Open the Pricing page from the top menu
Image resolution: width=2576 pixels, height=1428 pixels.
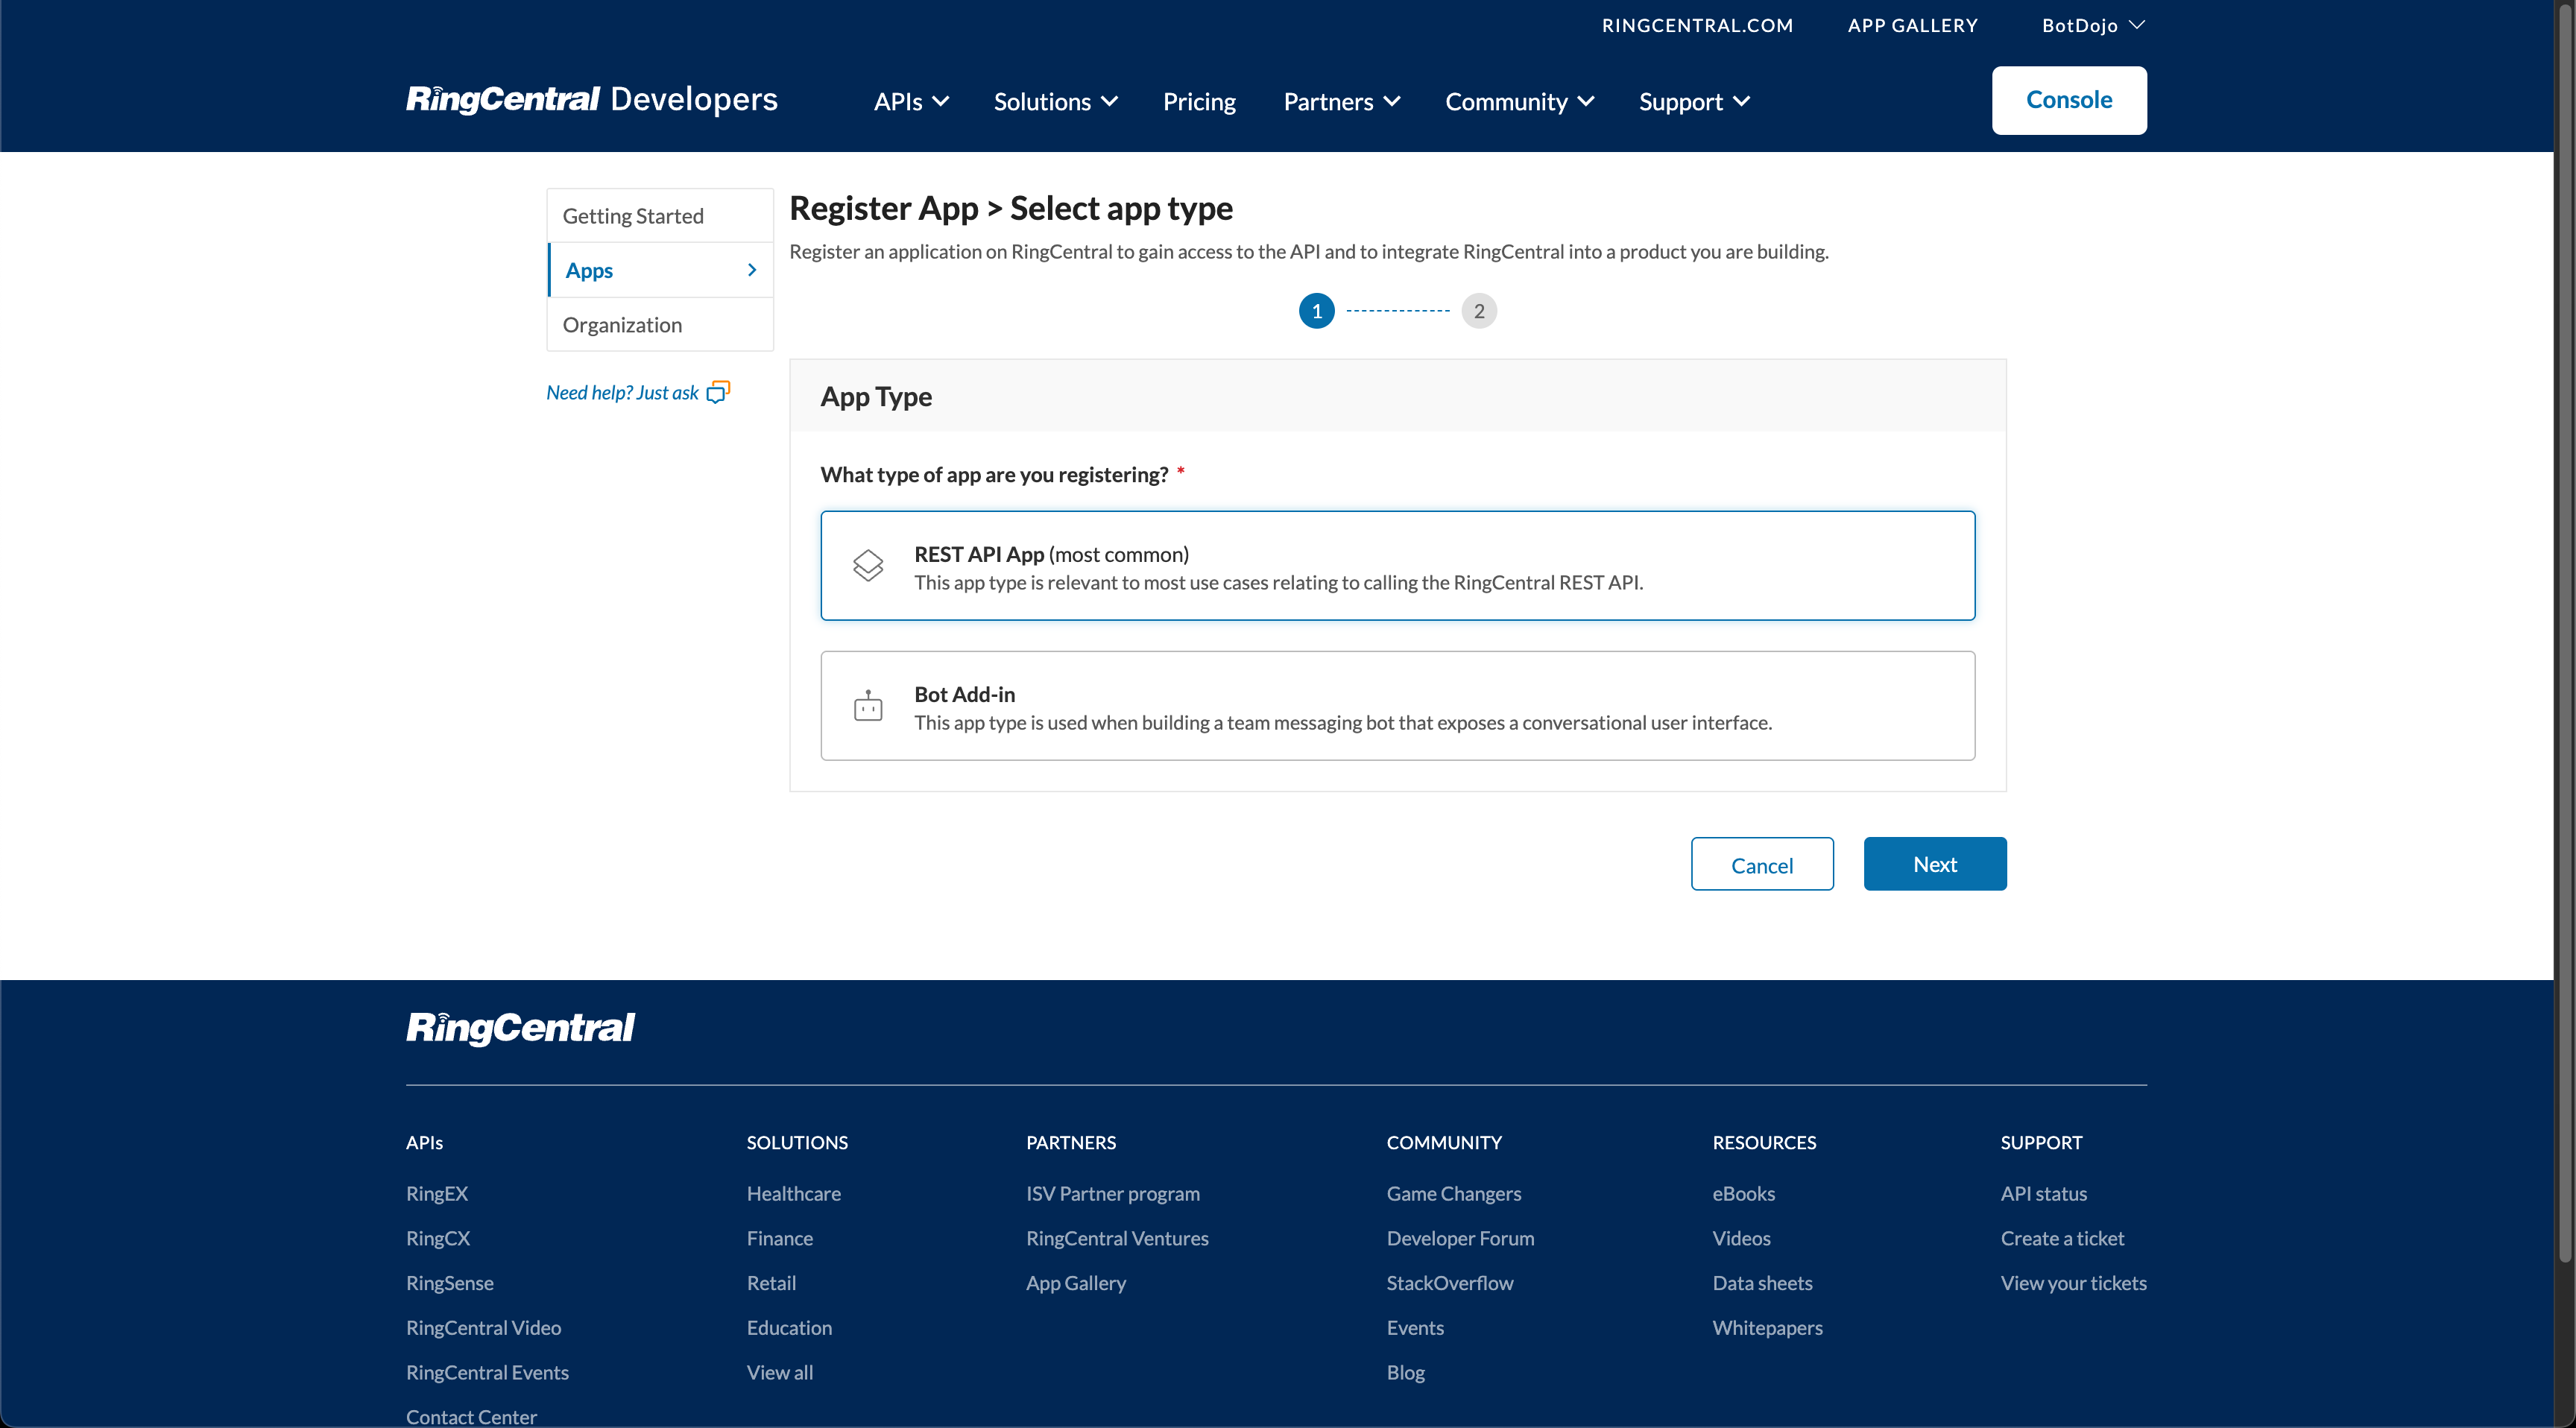click(1199, 100)
